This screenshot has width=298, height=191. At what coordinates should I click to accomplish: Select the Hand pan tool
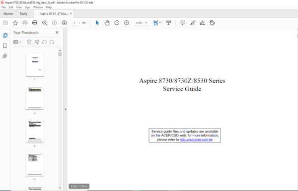107,23
